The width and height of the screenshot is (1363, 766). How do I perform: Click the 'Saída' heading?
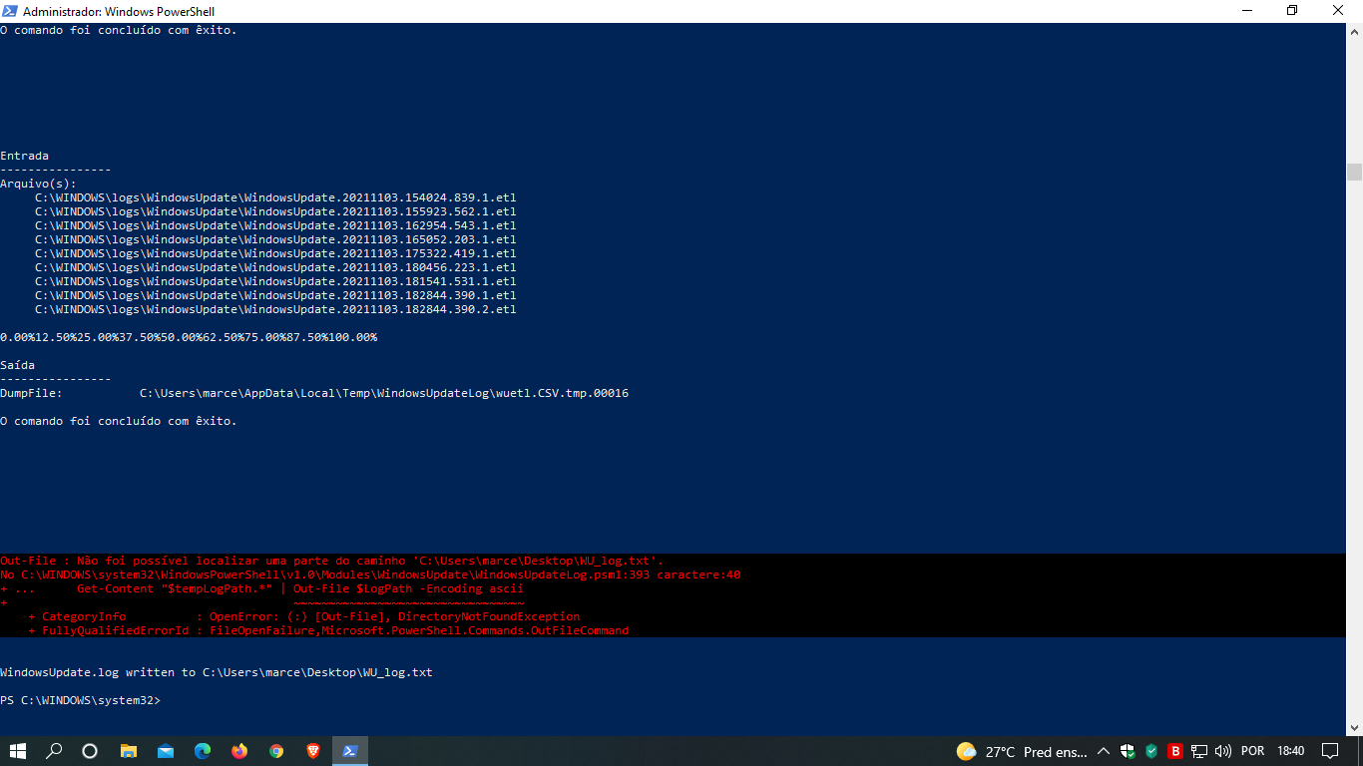(17, 365)
